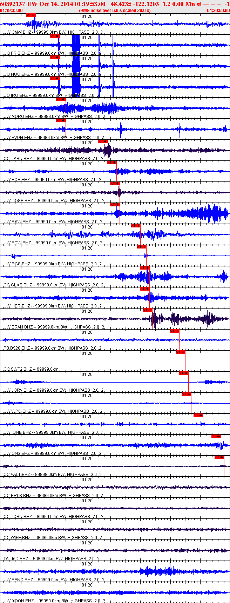Click the red pick flag on the UW MORO trace
The height and width of the screenshot is (603, 230).
coord(61,99)
